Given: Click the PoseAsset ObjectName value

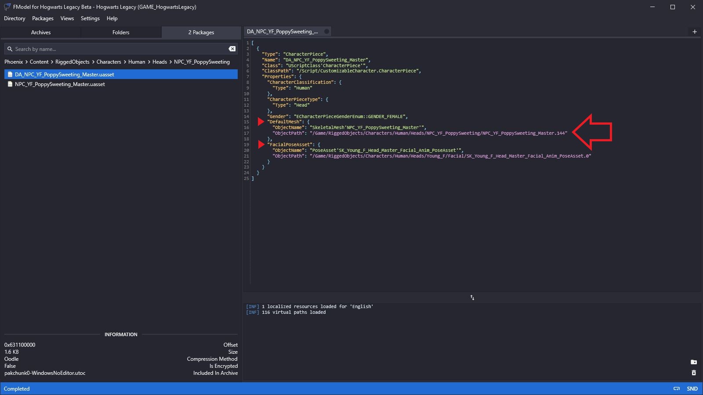Looking at the screenshot, I should pyautogui.click(x=386, y=151).
